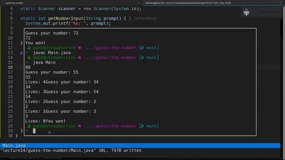Click the closing brace on line 30
Screen dimensions: 285x160
click(x=16, y=136)
